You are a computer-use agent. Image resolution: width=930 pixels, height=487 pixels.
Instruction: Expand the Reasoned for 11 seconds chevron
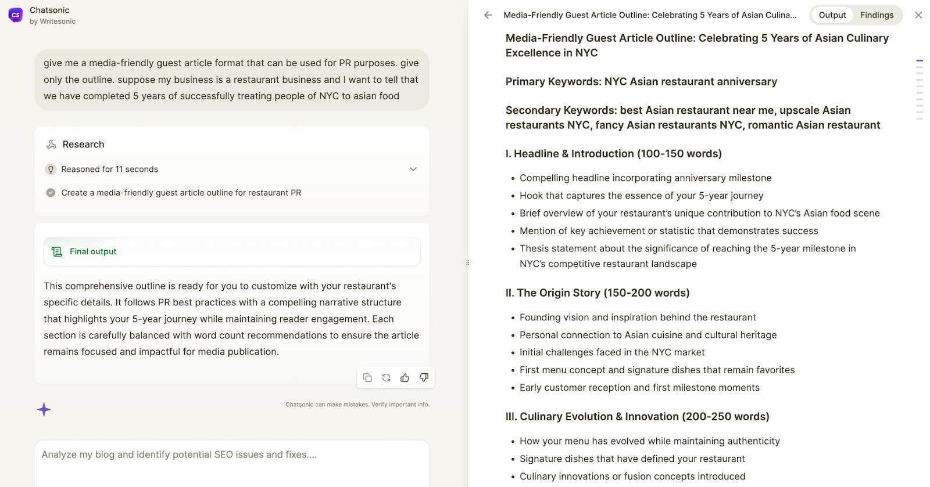coord(413,169)
